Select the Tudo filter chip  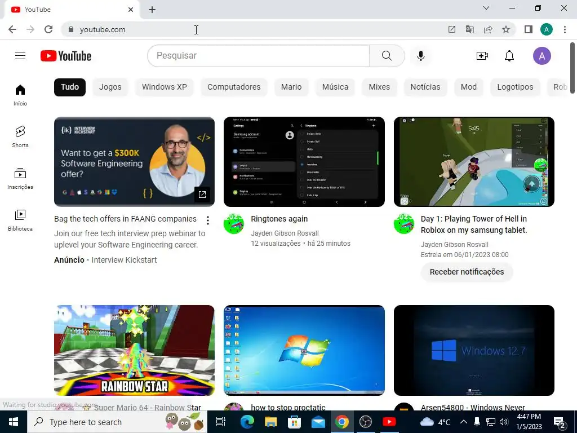coord(70,87)
